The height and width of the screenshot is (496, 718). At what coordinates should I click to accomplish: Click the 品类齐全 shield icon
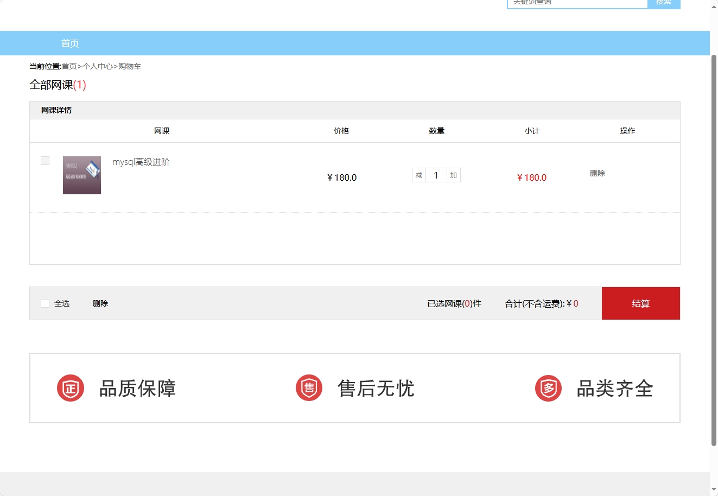click(x=548, y=387)
